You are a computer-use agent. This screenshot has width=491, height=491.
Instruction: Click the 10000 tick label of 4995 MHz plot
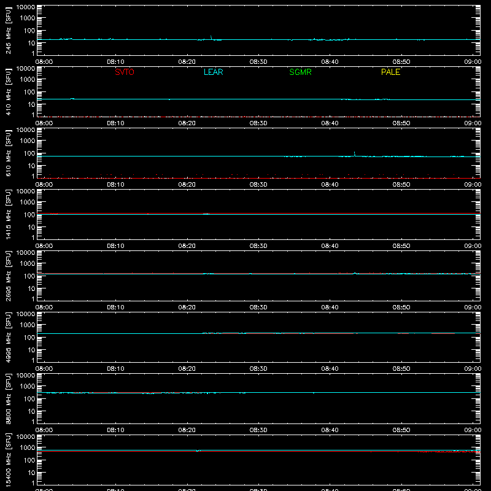tap(26, 314)
